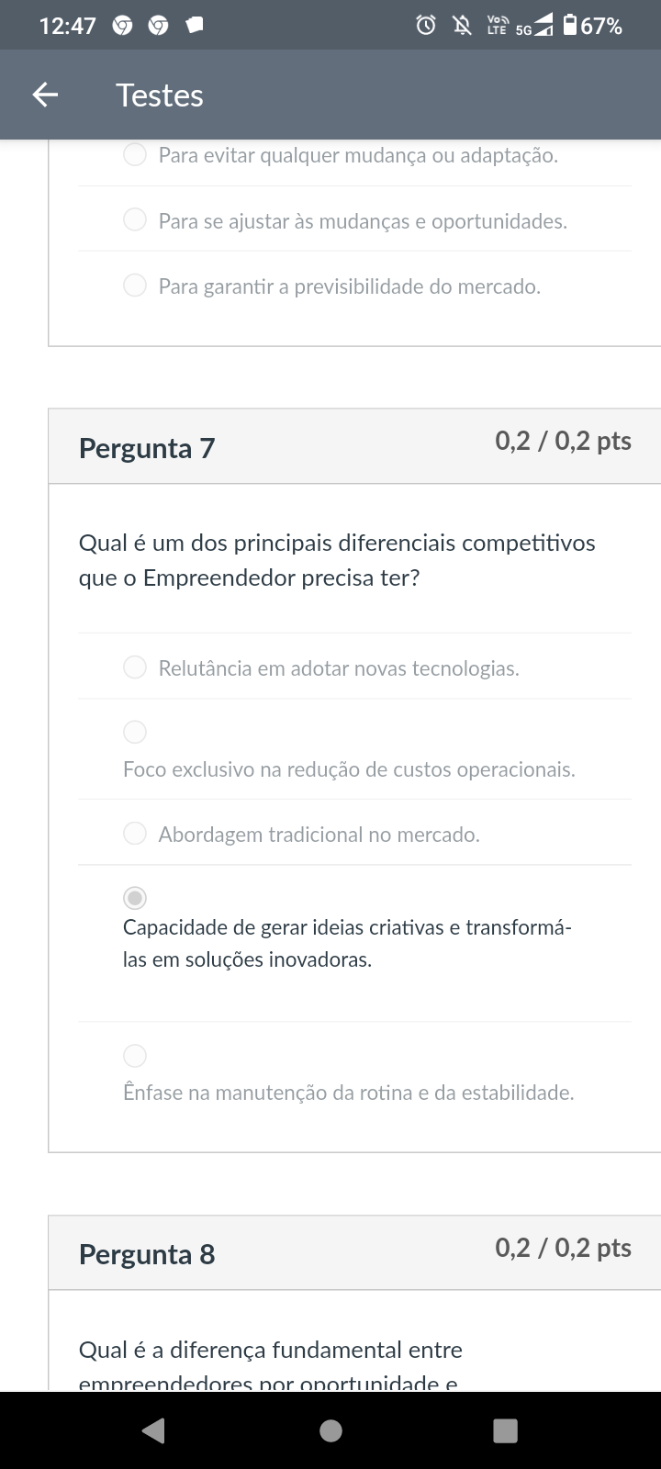Tap the alarm clock status icon
The image size is (661, 1469).
pyautogui.click(x=426, y=26)
